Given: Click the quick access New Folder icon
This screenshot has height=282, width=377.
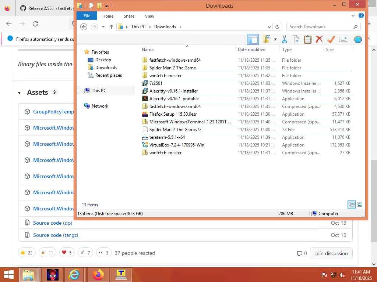Looking at the screenshot, I should (99, 6).
